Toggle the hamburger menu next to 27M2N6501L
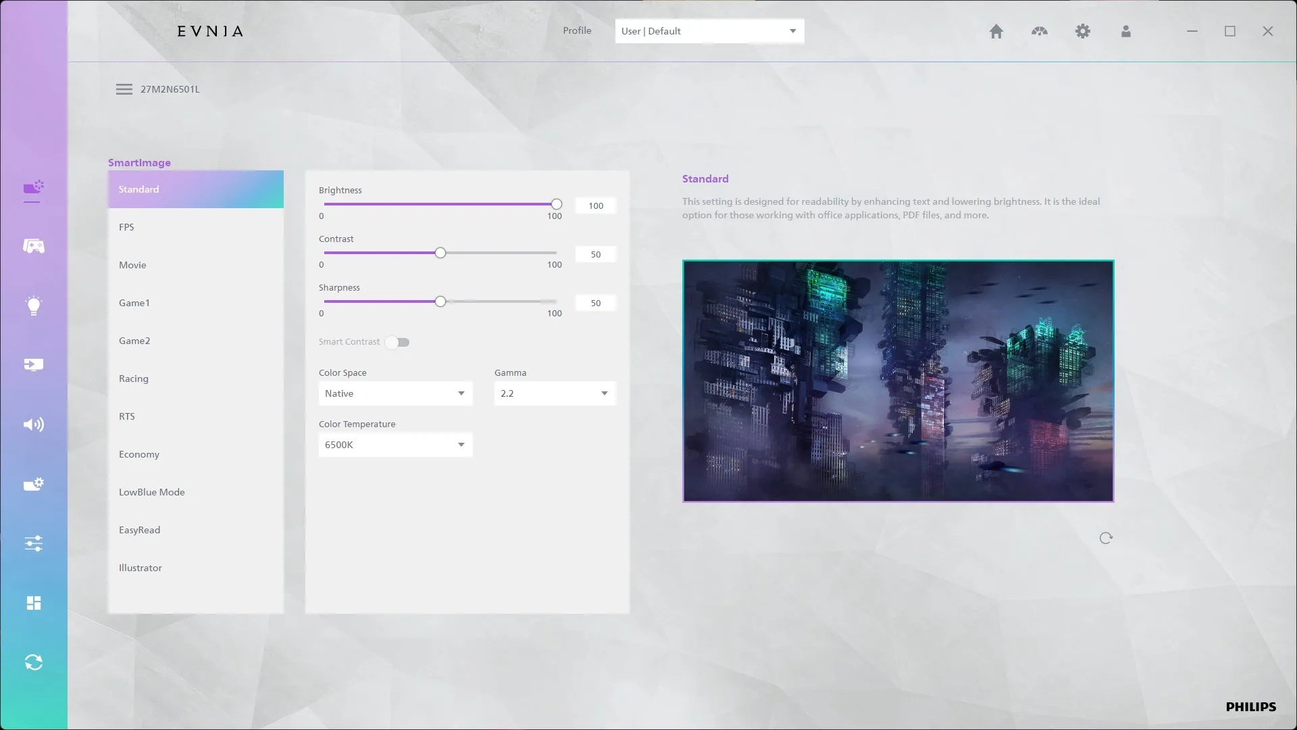Screen dimensions: 1297x730 (x=124, y=89)
